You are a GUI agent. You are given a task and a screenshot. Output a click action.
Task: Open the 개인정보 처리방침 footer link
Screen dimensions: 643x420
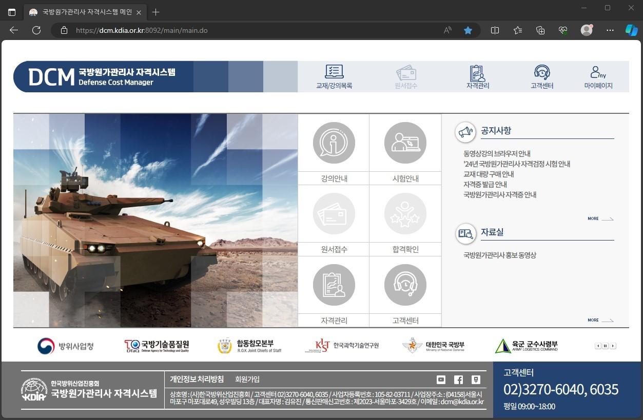point(197,379)
